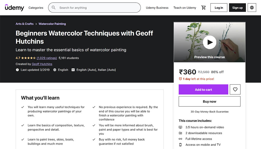
Task: Click the breadcrumb chevron separator
Action: click(36, 24)
